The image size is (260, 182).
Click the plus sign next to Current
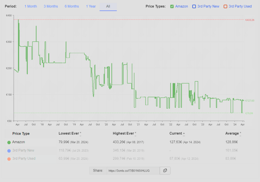(x=184, y=134)
